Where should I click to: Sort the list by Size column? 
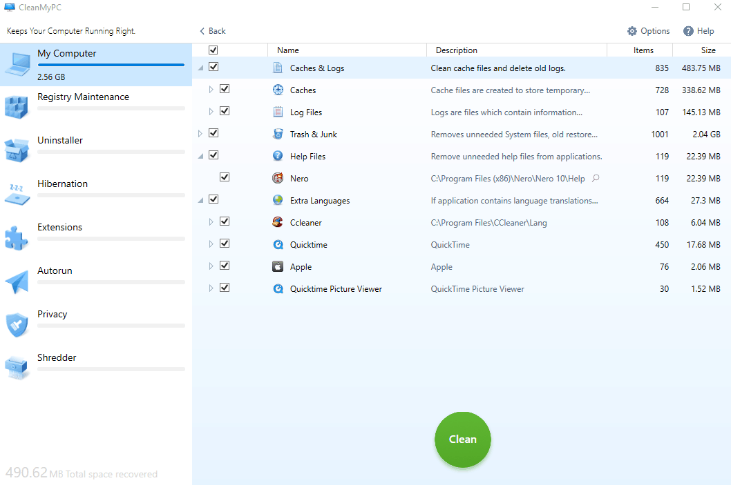point(708,50)
